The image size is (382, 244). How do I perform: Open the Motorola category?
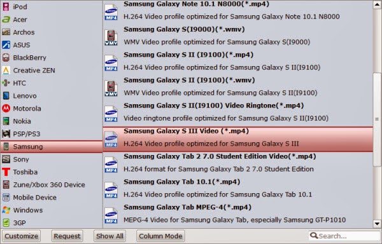(51, 109)
